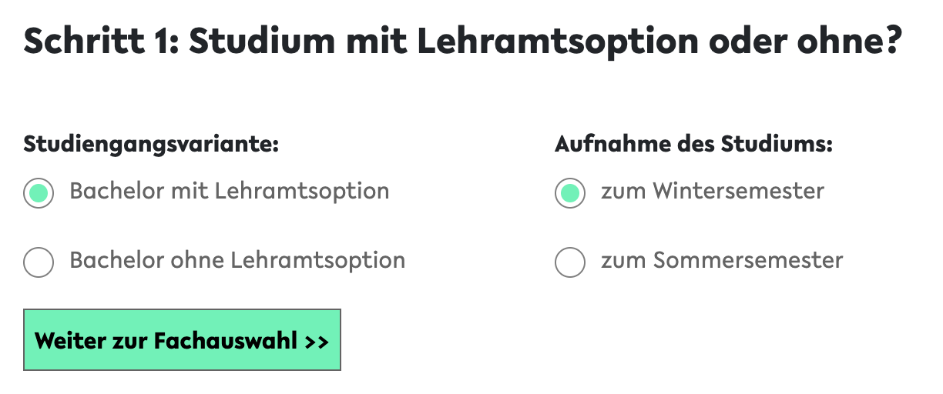Click the "zum Wintersemester" label text
Screen dimensions: 943x394
[713, 191]
